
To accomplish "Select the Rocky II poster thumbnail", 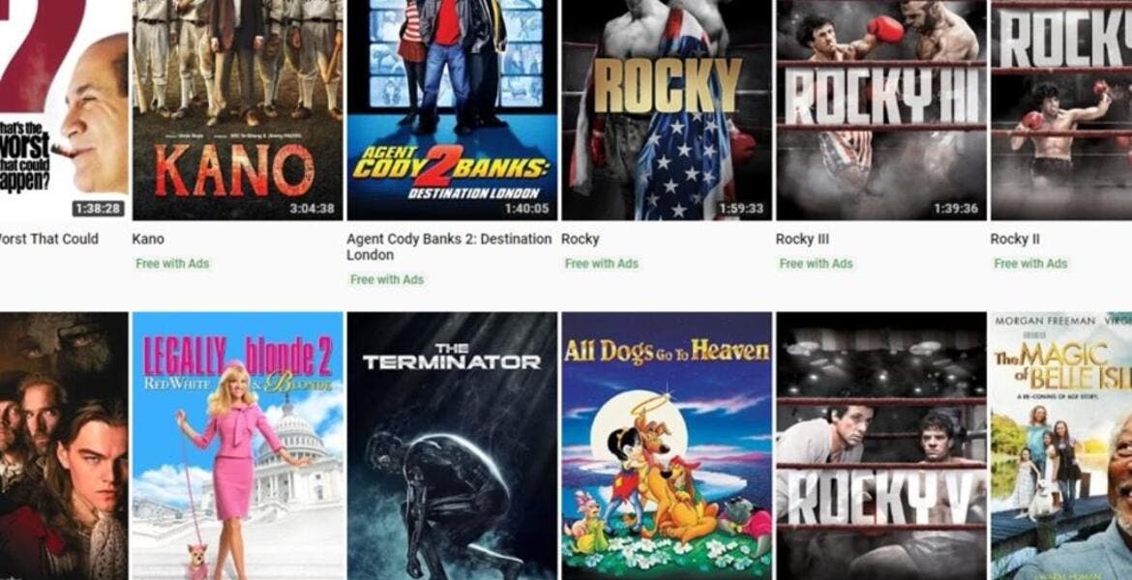I will 1061,109.
